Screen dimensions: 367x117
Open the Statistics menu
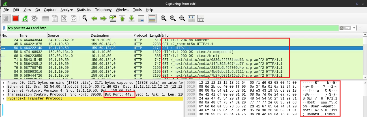(x=84, y=10)
